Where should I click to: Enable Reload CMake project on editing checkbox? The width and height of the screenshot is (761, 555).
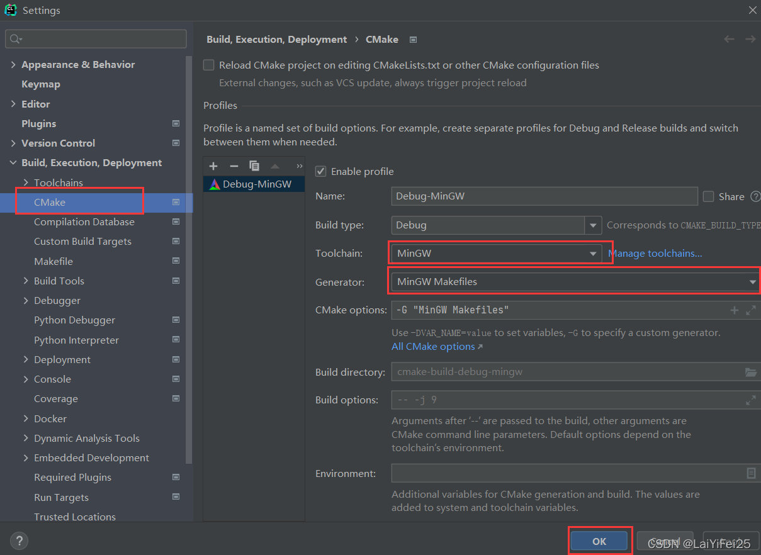[x=209, y=65]
